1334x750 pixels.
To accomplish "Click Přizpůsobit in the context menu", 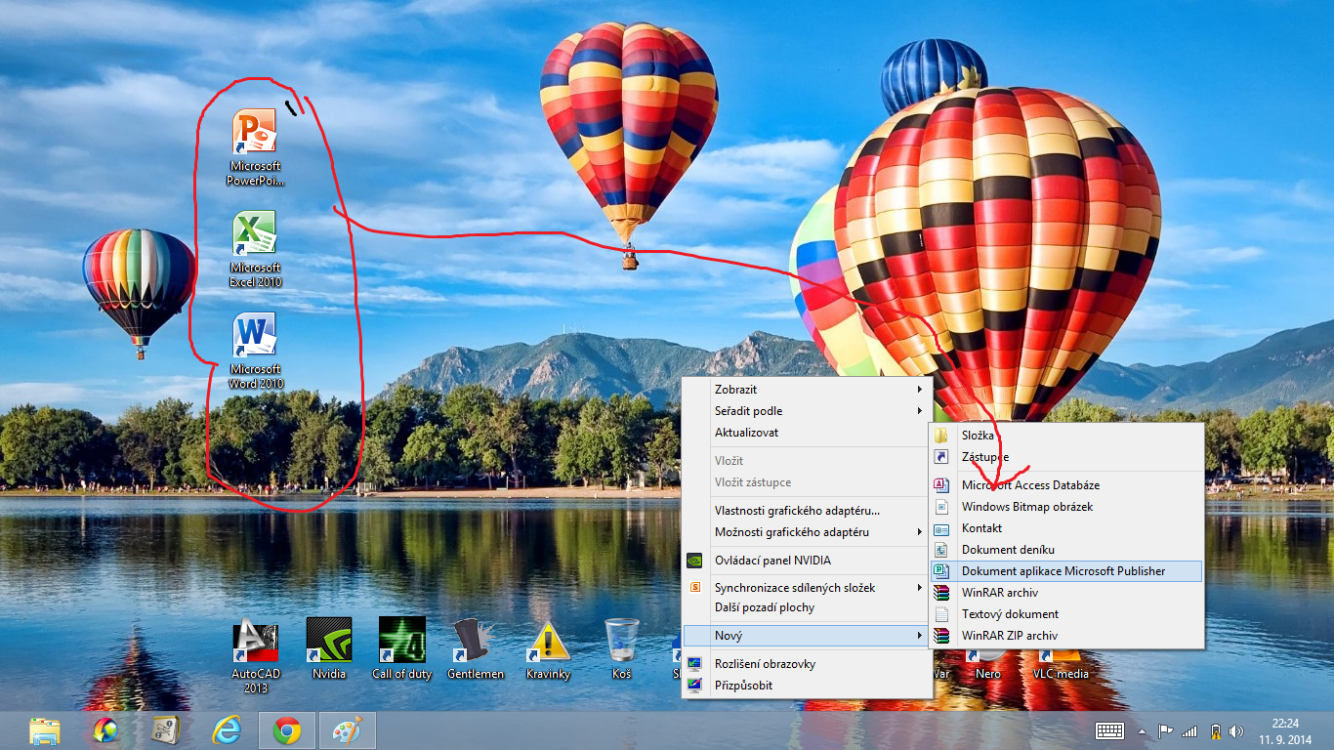I will click(743, 686).
